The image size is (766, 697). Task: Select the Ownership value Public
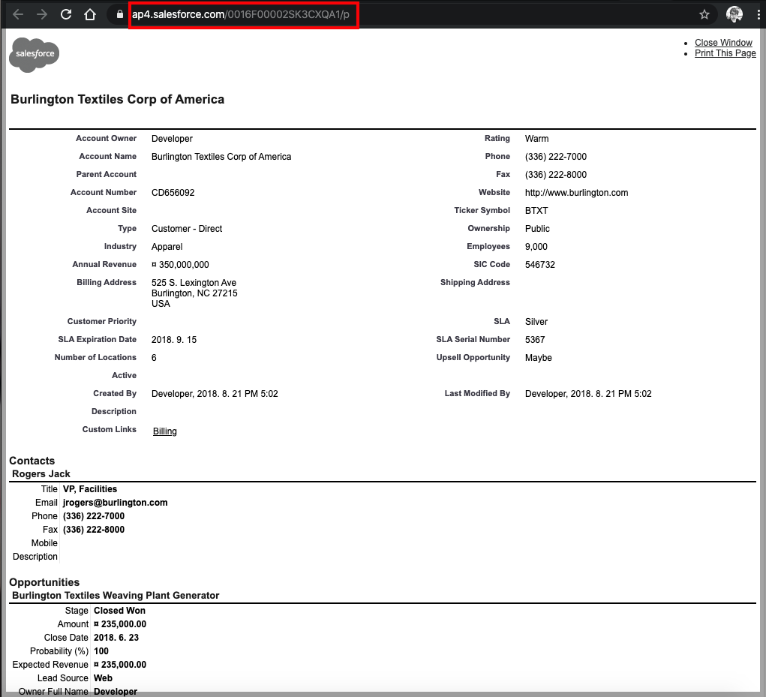(537, 229)
